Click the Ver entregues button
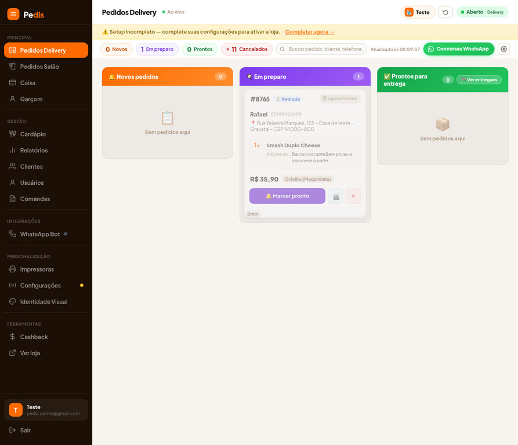518x445 pixels. click(x=479, y=79)
